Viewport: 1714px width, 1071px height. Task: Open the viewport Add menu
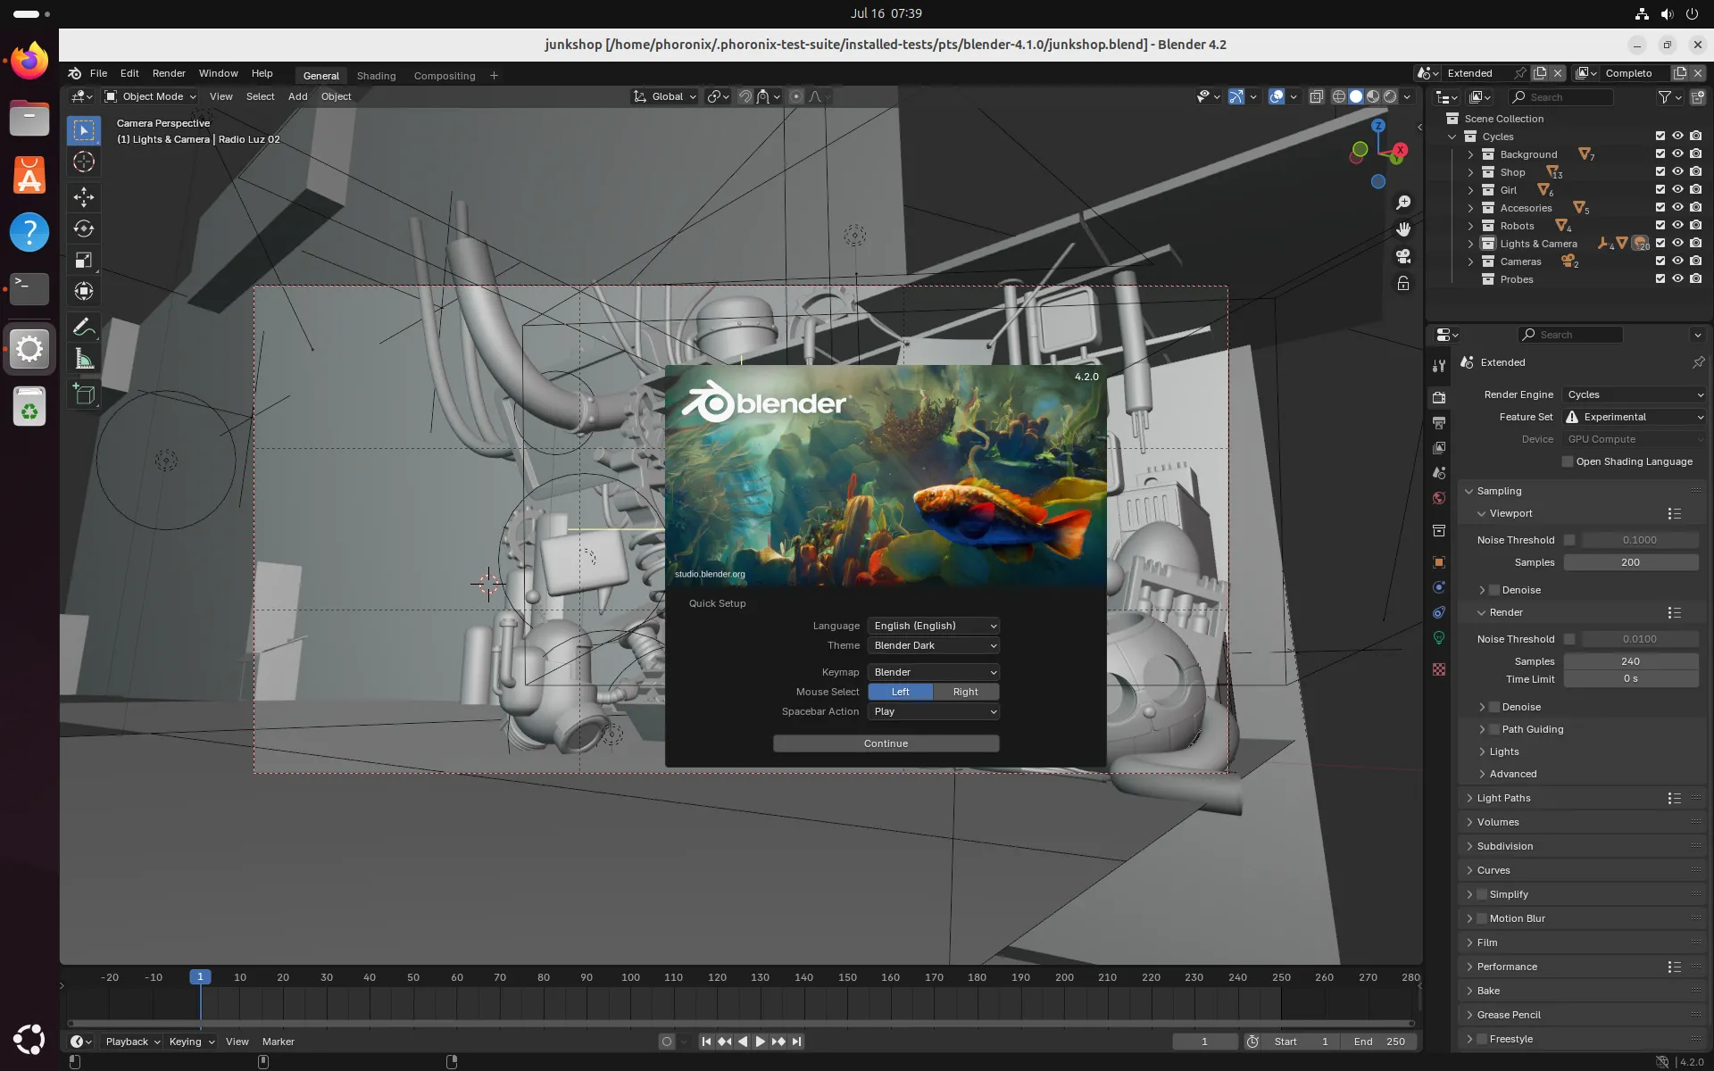point(297,96)
